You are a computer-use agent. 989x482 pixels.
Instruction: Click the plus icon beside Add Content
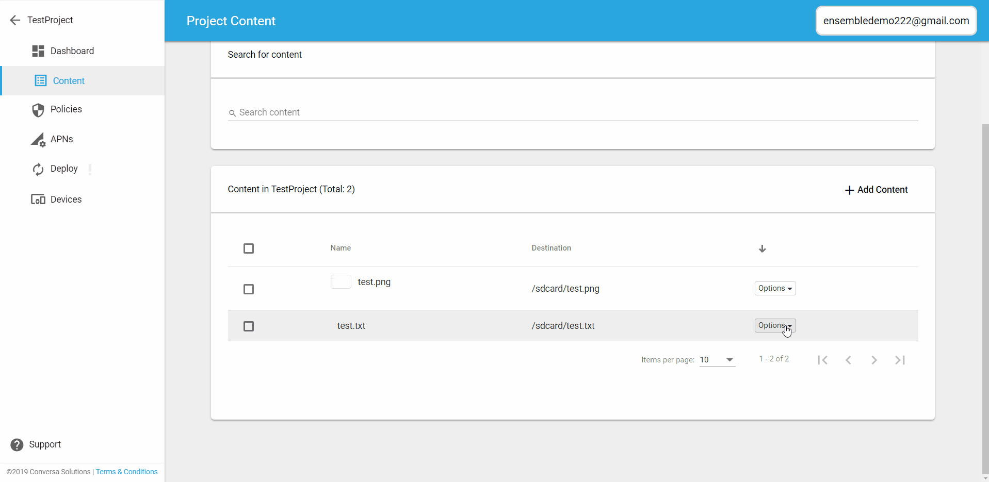click(849, 190)
